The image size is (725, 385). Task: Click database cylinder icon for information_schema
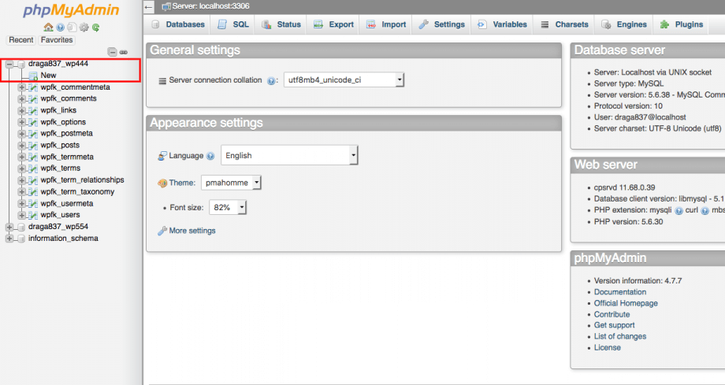tap(21, 239)
